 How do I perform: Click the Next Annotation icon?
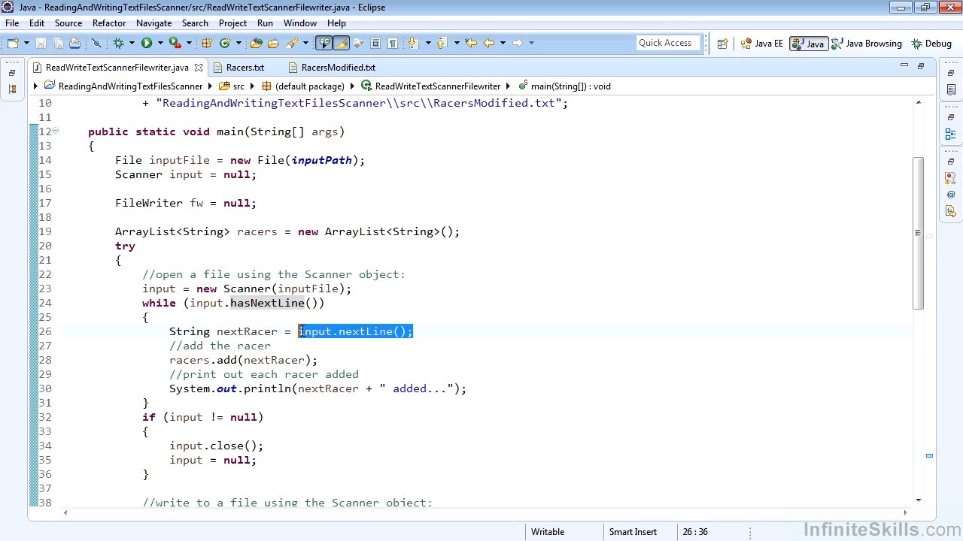(x=413, y=43)
